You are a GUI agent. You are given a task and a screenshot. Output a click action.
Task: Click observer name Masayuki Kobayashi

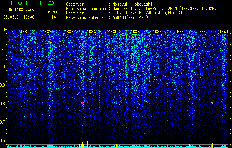[x=132, y=4]
